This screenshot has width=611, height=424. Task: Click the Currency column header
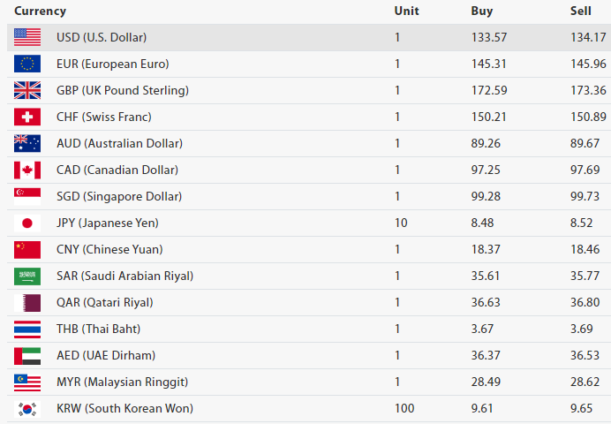click(40, 11)
